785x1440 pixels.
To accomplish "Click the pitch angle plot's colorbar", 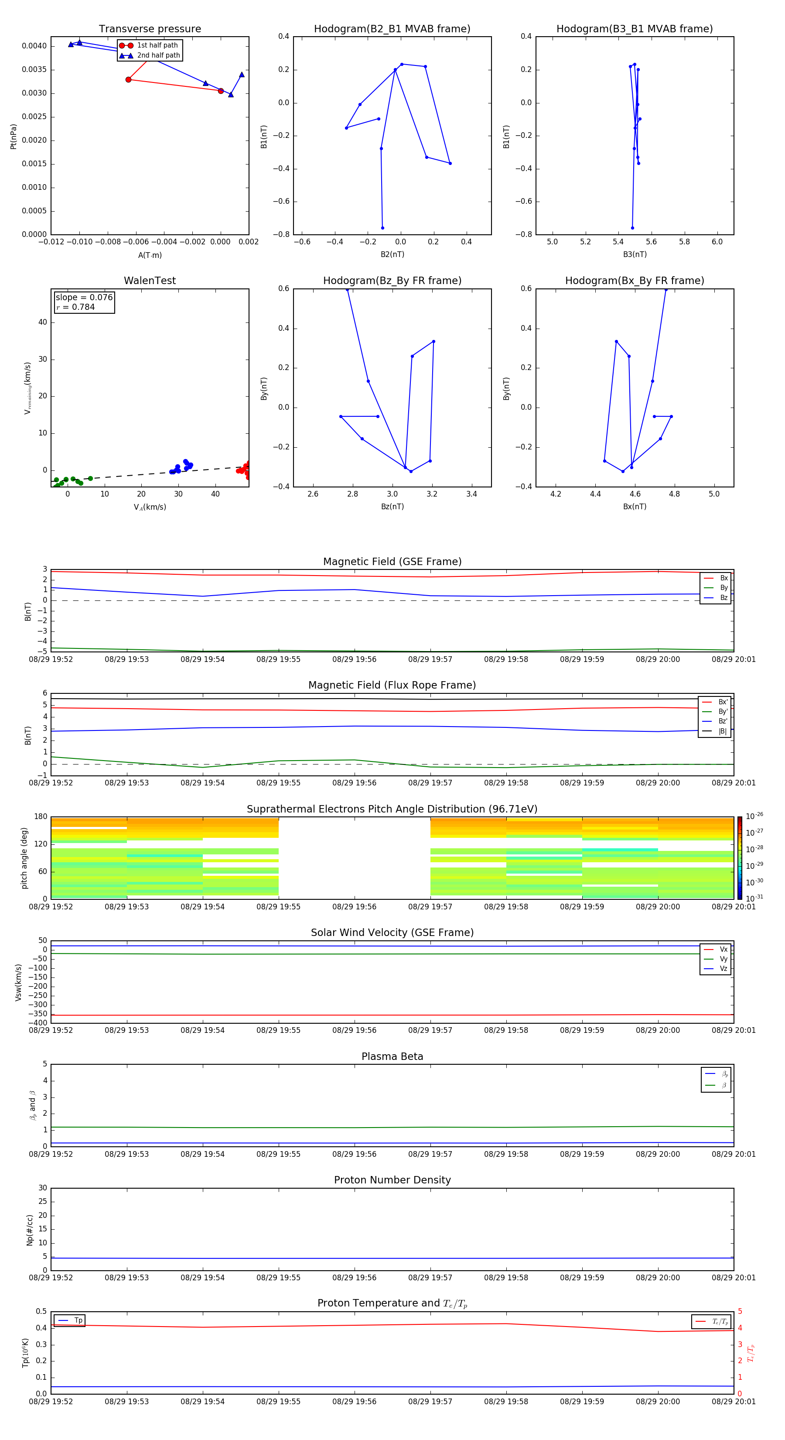I will point(740,858).
